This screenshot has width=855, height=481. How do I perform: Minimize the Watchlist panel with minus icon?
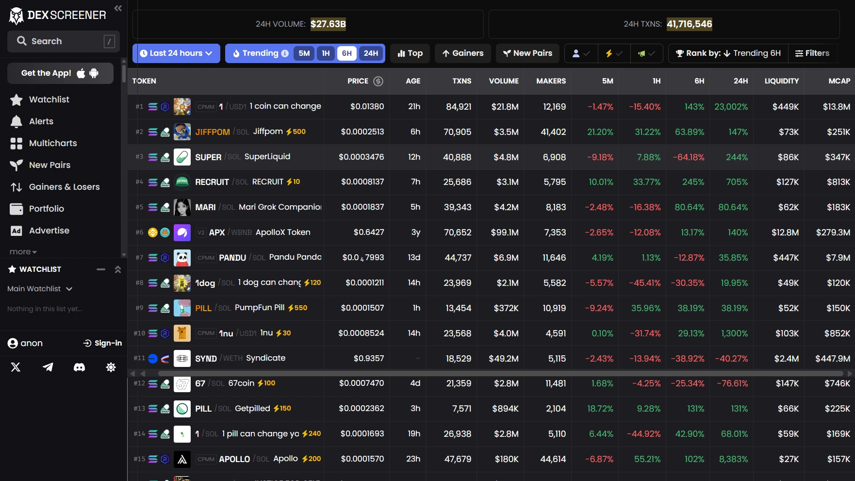tap(101, 269)
